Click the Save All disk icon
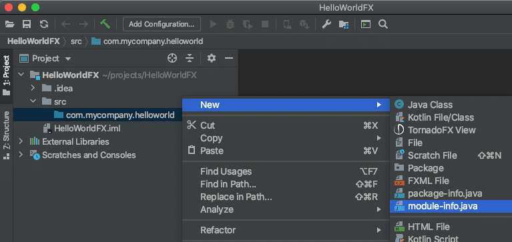Screen dimensions: 512x242 coord(27,24)
